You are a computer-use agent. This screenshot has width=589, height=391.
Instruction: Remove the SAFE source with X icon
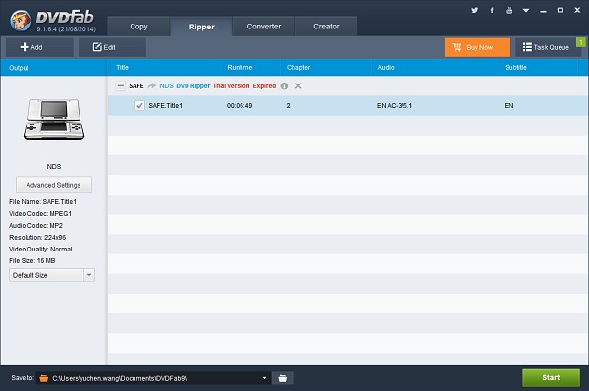click(x=298, y=86)
